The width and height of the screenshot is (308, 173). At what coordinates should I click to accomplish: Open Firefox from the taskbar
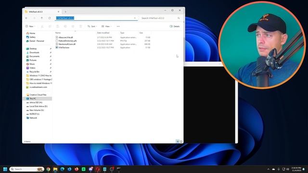tap(77, 169)
